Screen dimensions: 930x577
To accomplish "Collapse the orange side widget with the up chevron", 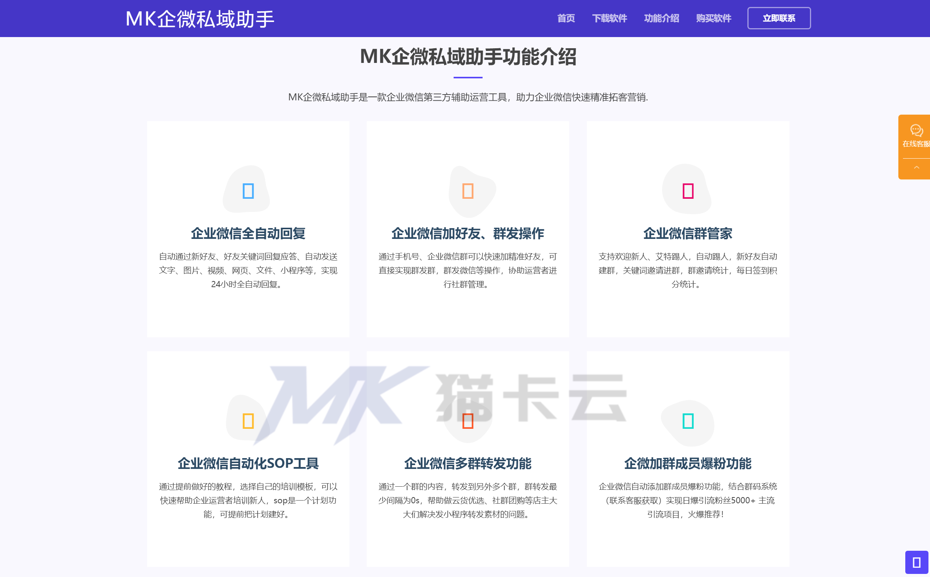I will point(916,168).
